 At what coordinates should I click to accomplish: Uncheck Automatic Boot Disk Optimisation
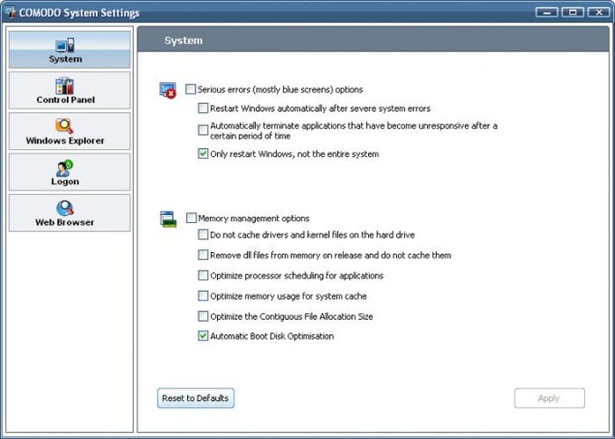pos(203,336)
